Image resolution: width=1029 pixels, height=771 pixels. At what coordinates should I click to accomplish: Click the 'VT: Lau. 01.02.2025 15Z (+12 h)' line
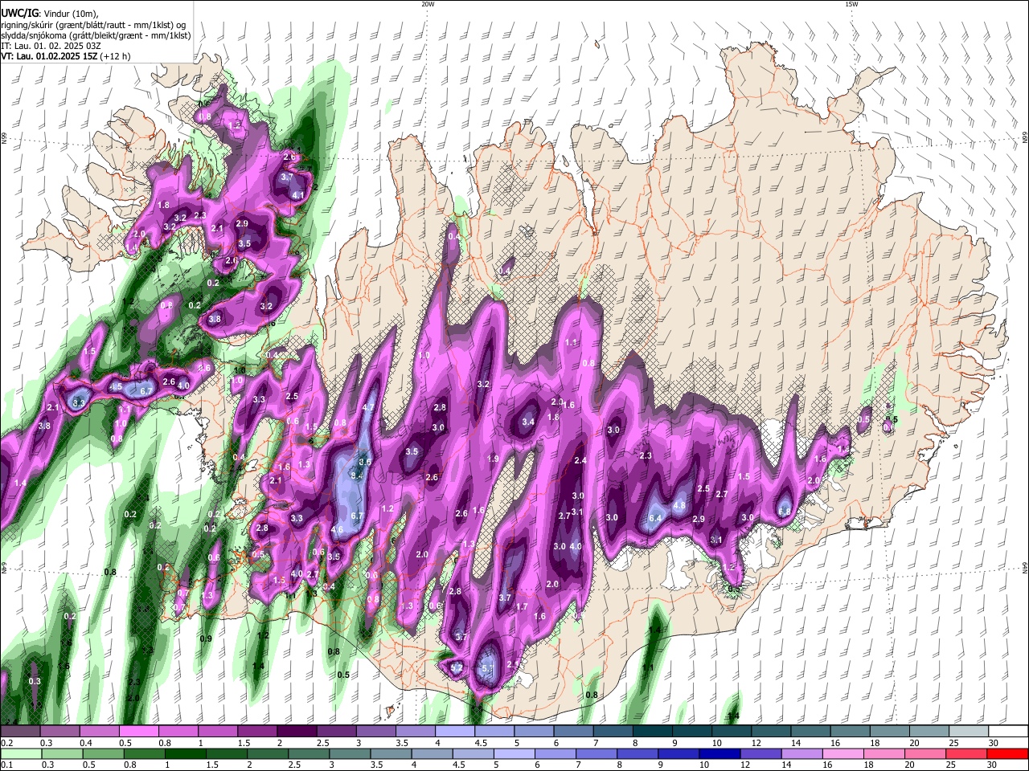click(x=65, y=56)
